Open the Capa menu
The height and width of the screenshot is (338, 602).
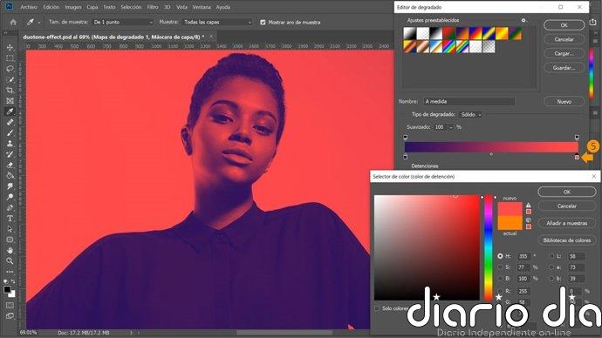(x=92, y=7)
